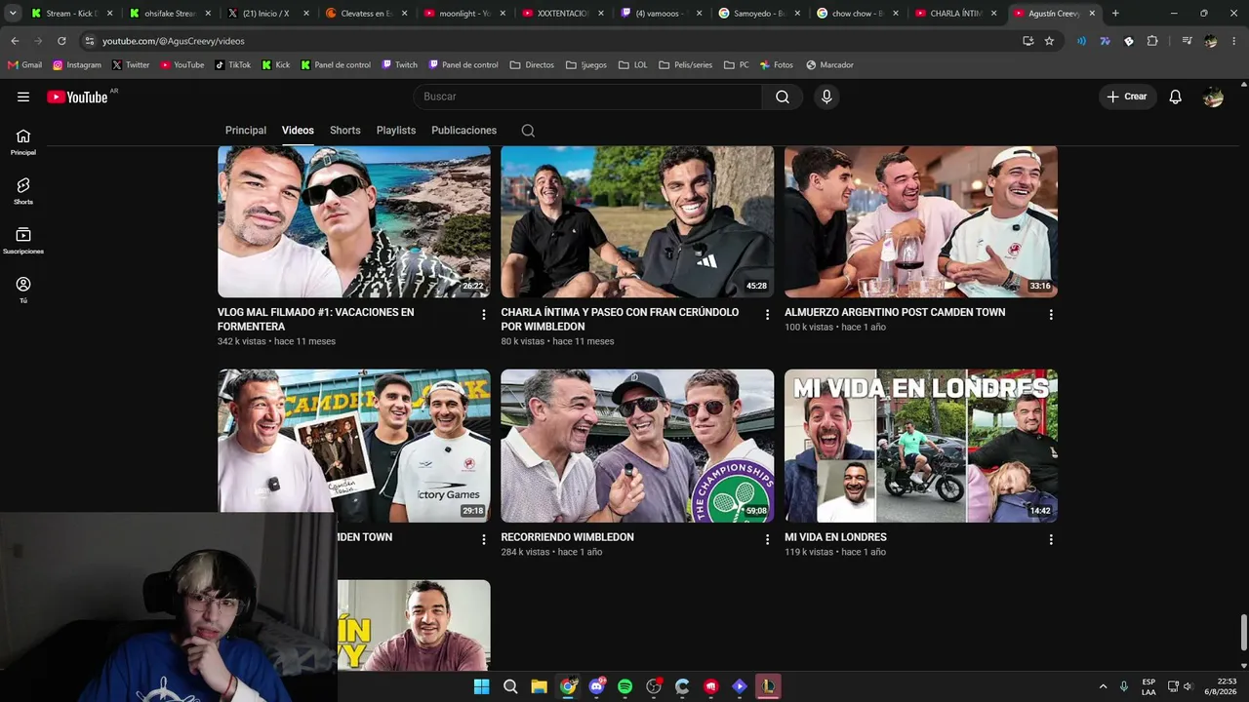Open the TikTok bookmark

click(x=233, y=65)
